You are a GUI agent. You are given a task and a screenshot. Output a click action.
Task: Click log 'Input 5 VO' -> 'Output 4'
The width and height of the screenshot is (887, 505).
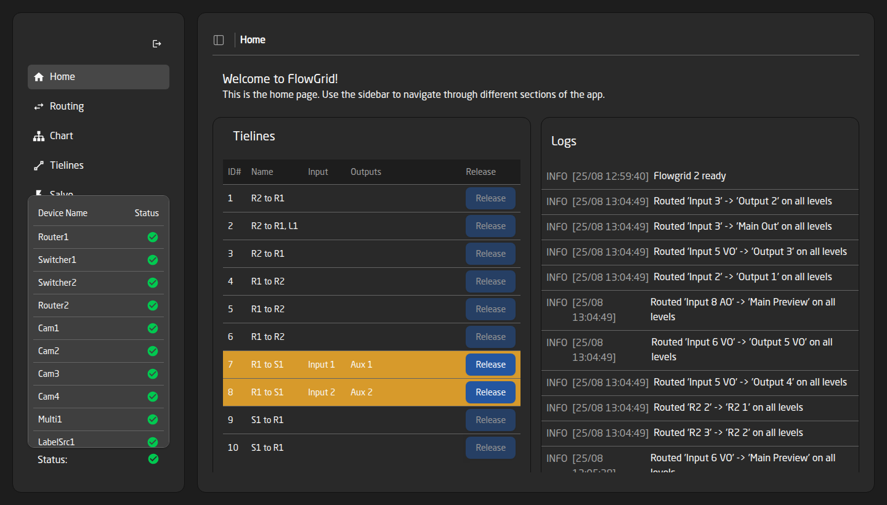[x=700, y=383]
